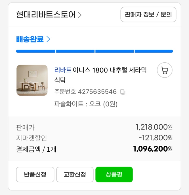Open 판매자 정보 / 문의
Image resolution: width=189 pixels, height=195 pixels.
[x=148, y=14]
